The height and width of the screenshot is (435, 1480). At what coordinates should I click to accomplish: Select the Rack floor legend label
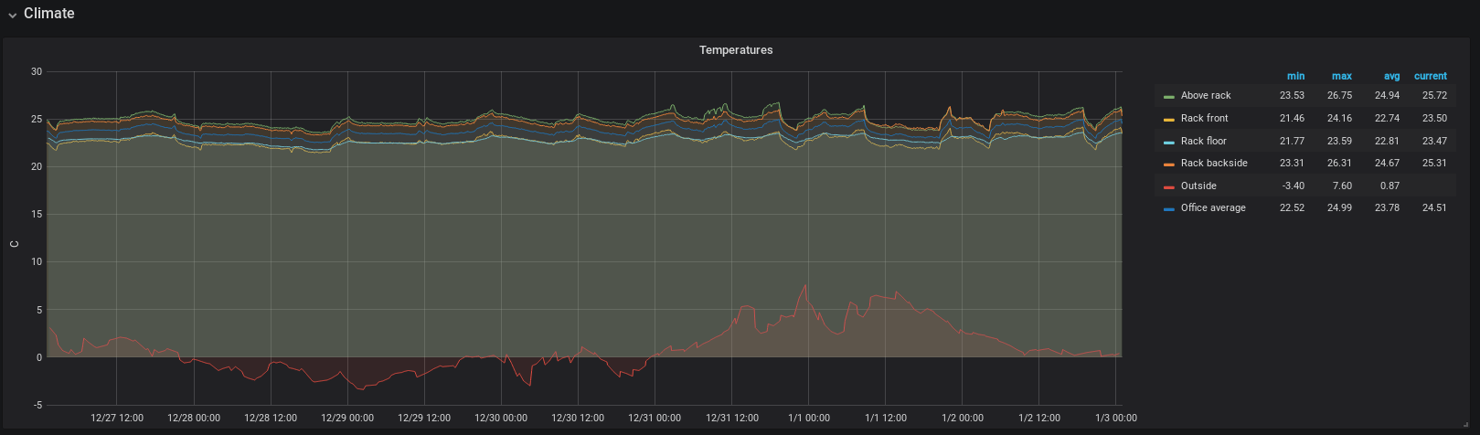pos(1203,141)
